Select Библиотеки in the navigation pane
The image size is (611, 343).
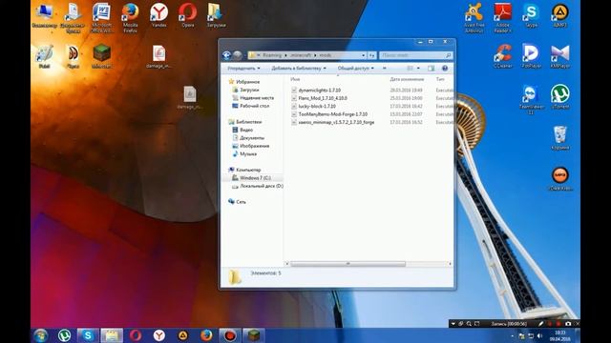[249, 122]
